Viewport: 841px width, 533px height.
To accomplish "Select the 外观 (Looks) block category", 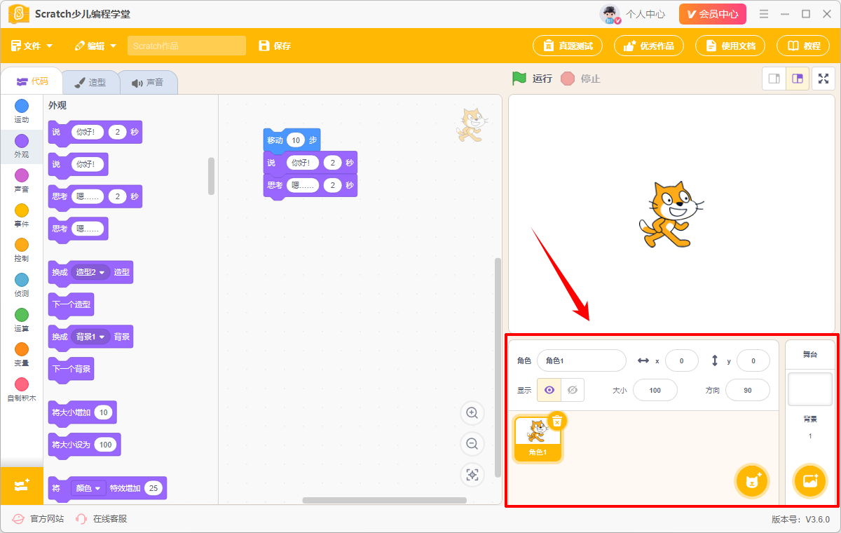I will [22, 146].
